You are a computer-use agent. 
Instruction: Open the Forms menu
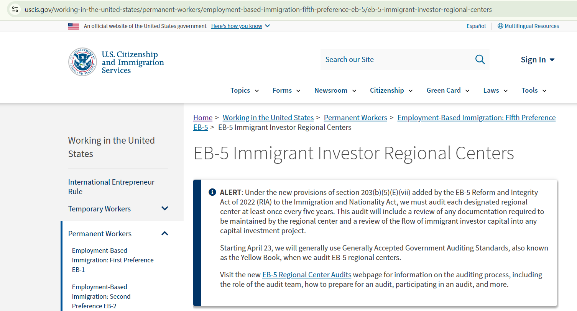tap(286, 90)
